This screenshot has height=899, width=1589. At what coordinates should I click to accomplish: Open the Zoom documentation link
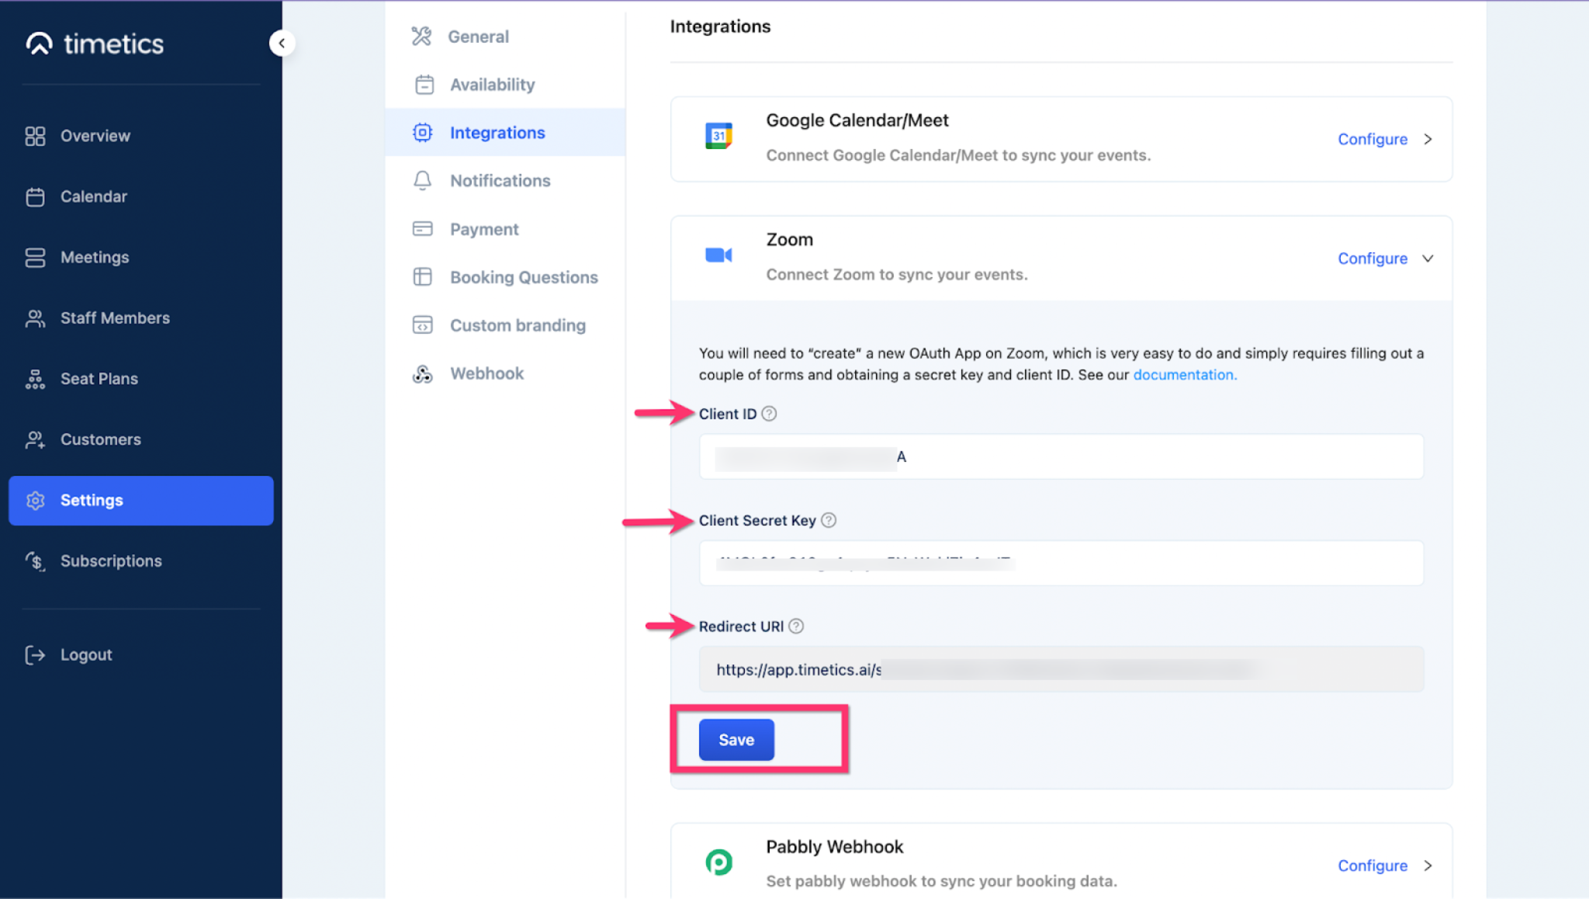(1185, 374)
